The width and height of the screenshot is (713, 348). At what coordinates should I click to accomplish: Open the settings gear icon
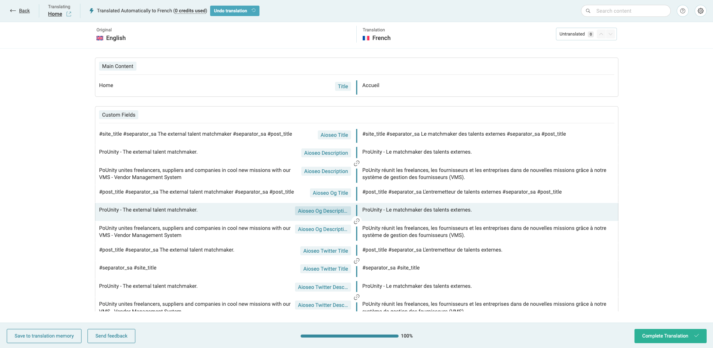pos(701,11)
